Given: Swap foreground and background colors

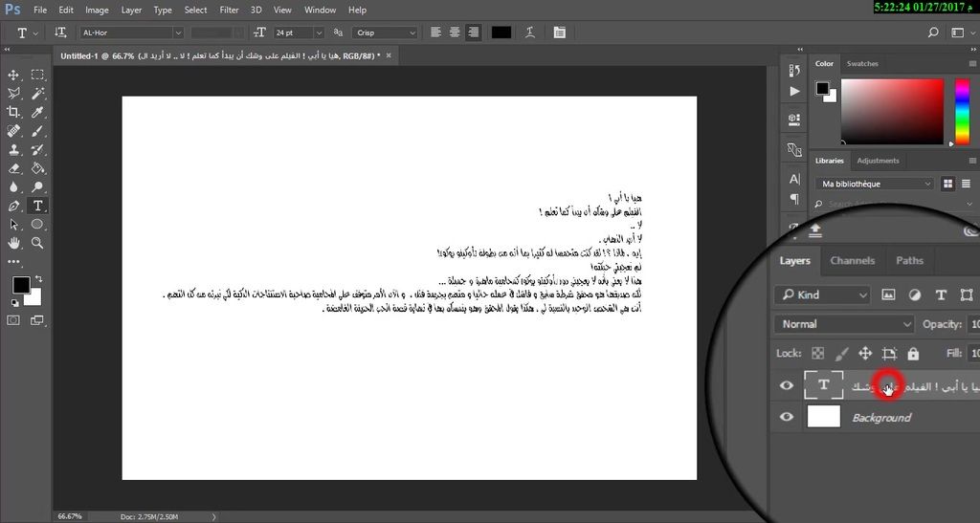Looking at the screenshot, I should (38, 279).
